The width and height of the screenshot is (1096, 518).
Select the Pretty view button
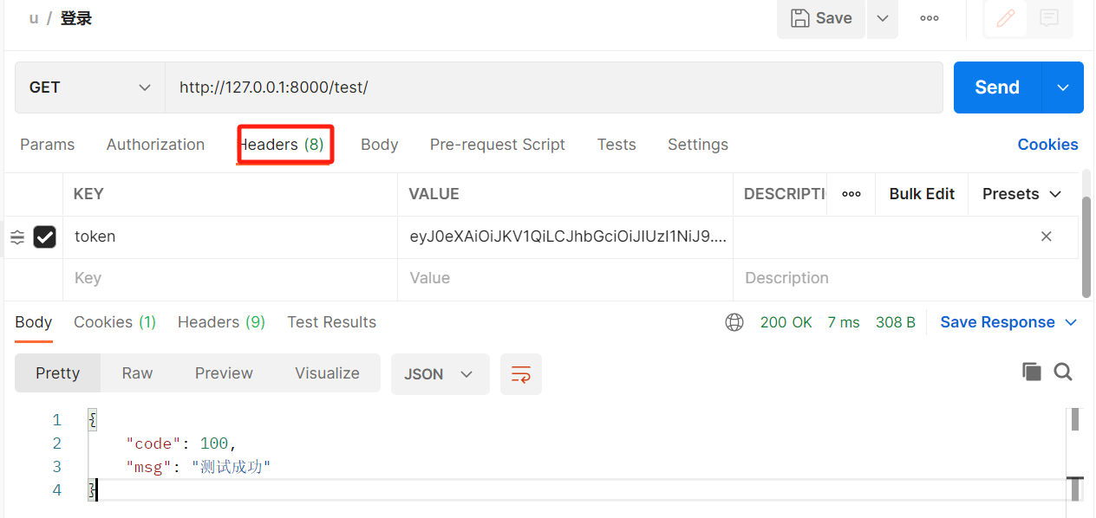click(58, 373)
